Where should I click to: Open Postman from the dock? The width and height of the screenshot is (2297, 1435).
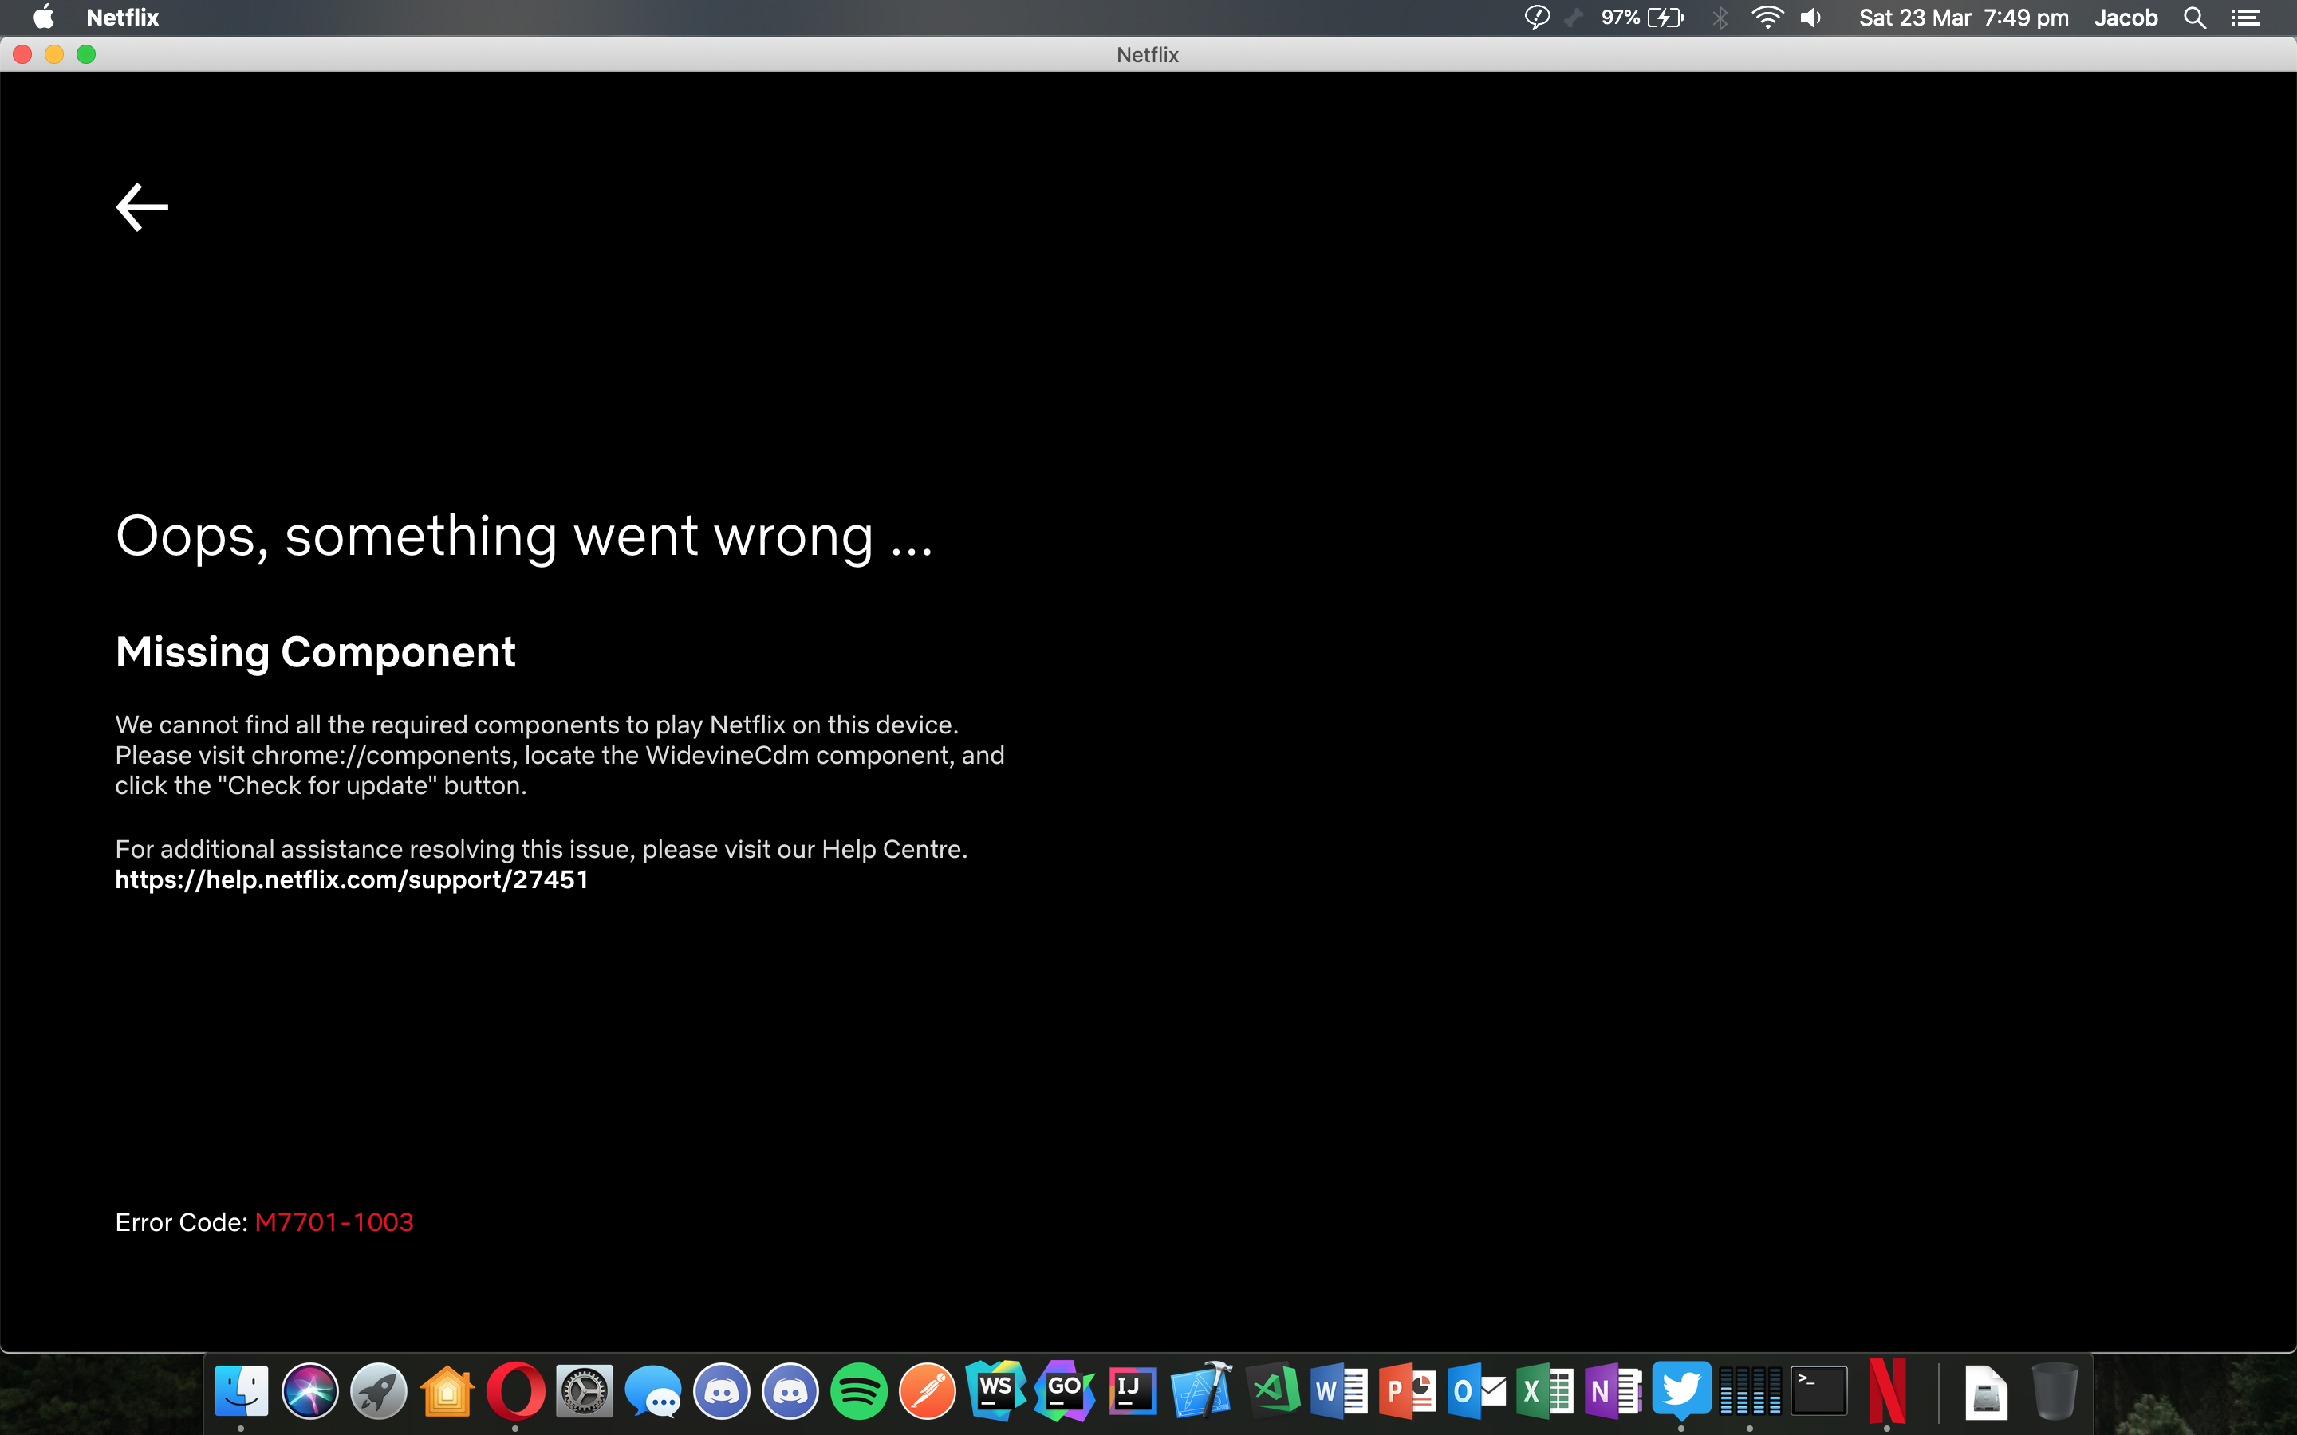928,1391
